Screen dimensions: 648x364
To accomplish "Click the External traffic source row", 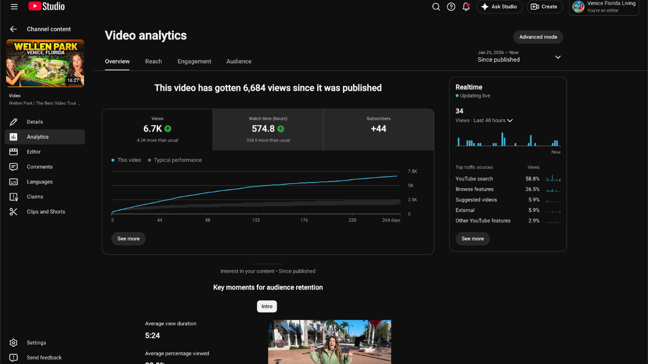I will click(508, 210).
